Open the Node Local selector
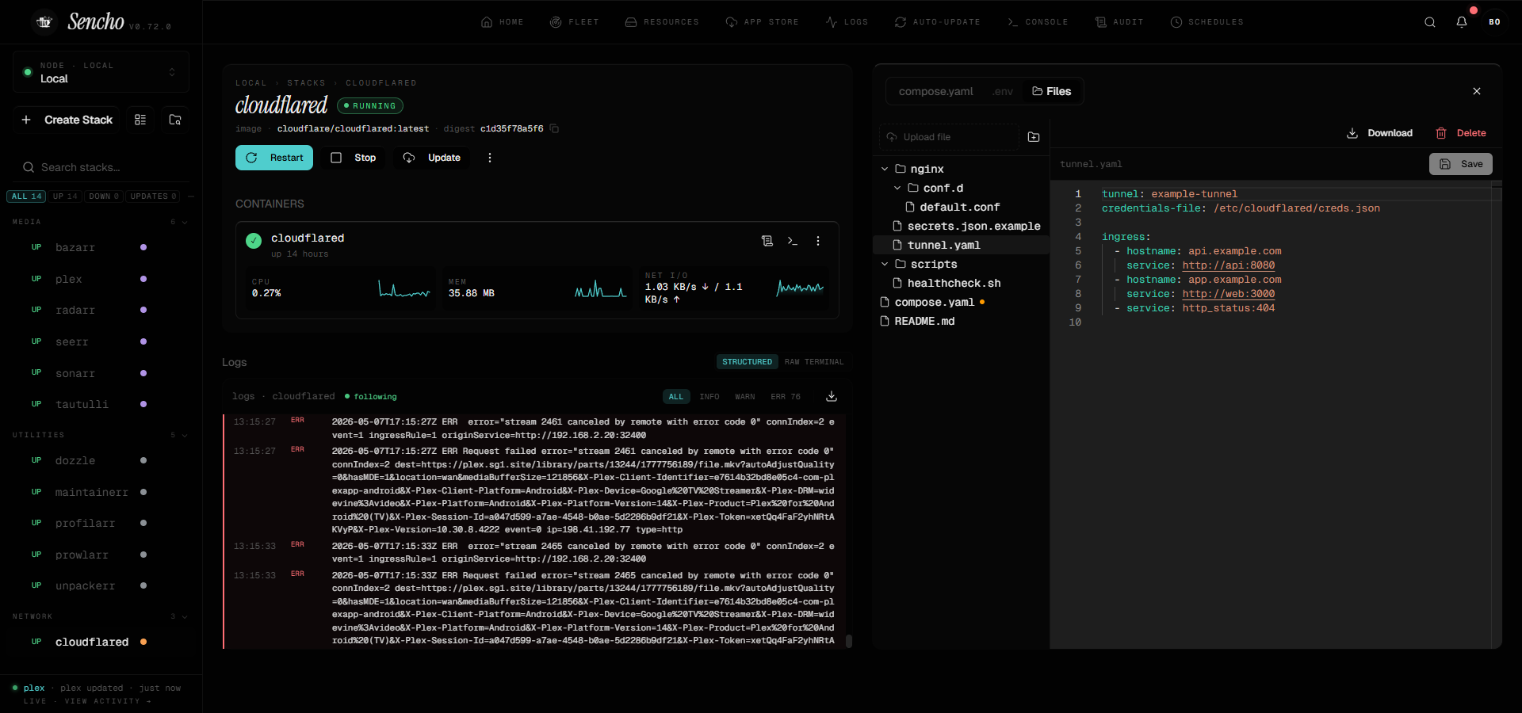The image size is (1522, 713). point(101,72)
